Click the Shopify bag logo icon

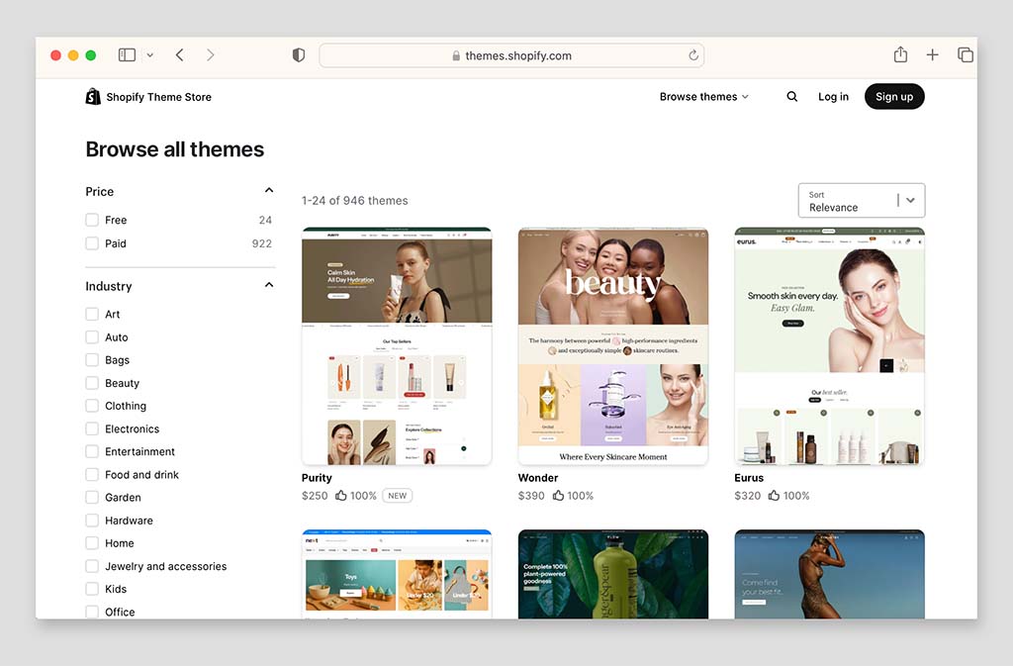pos(93,97)
